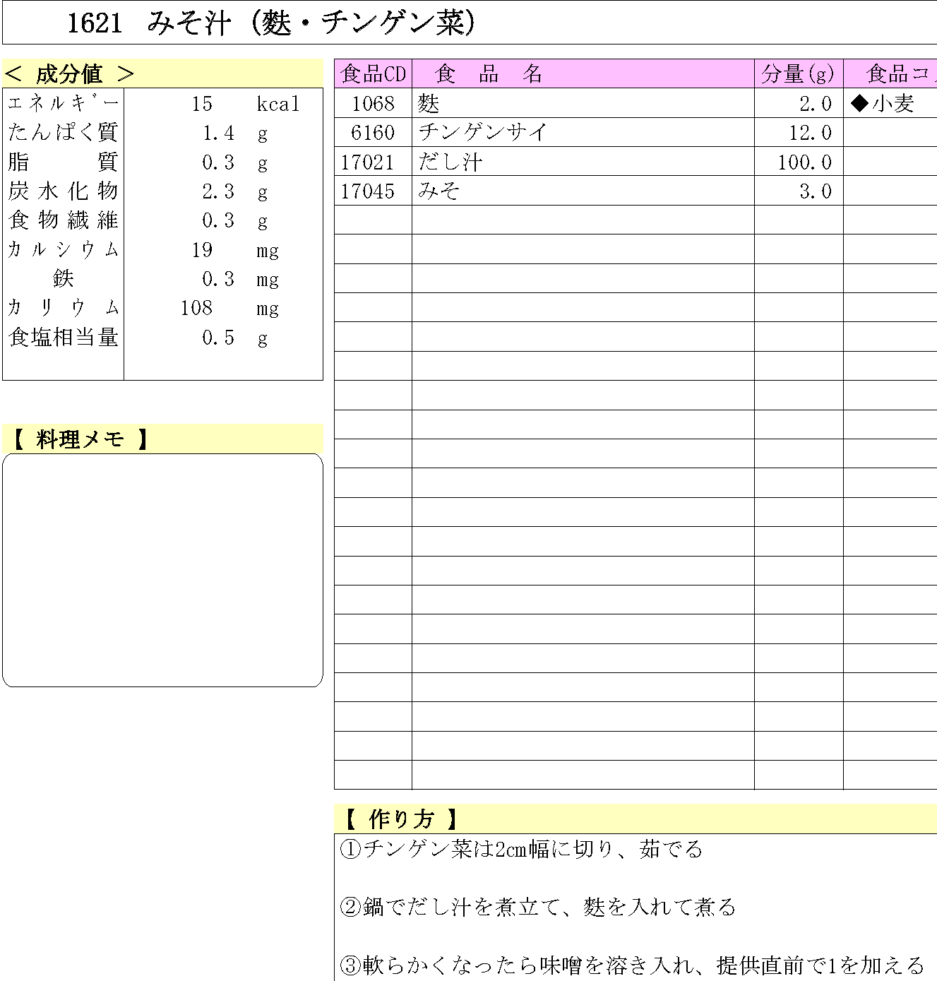Click the みそ ingredient name cell
Image resolution: width=937 pixels, height=981 pixels.
[439, 191]
